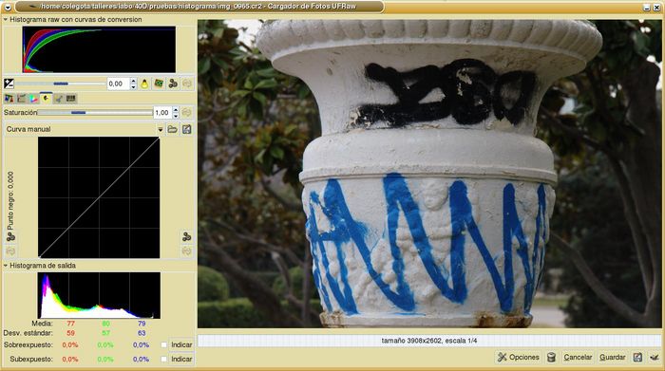Screen dimensions: 665x371
Task: Collapse the Histograma de salida section
Action: tap(6, 266)
